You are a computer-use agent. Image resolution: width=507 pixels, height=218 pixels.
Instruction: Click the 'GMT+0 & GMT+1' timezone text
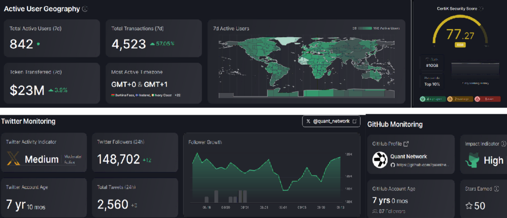(x=139, y=85)
